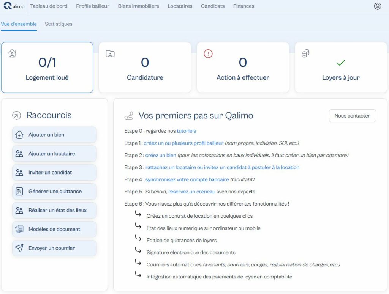Click the Courriers automatiques line
Image resolution: width=389 pixels, height=294 pixels.
243,264
